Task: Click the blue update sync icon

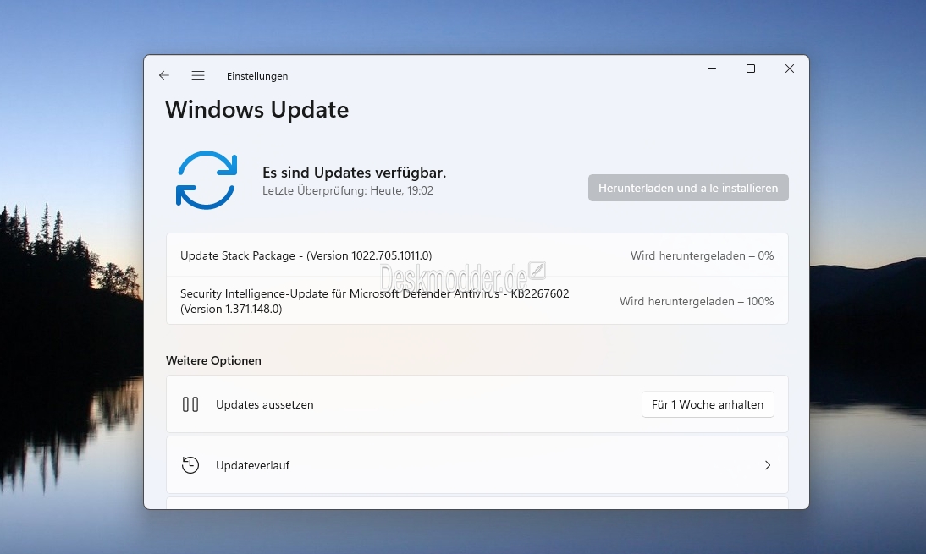Action: tap(207, 180)
